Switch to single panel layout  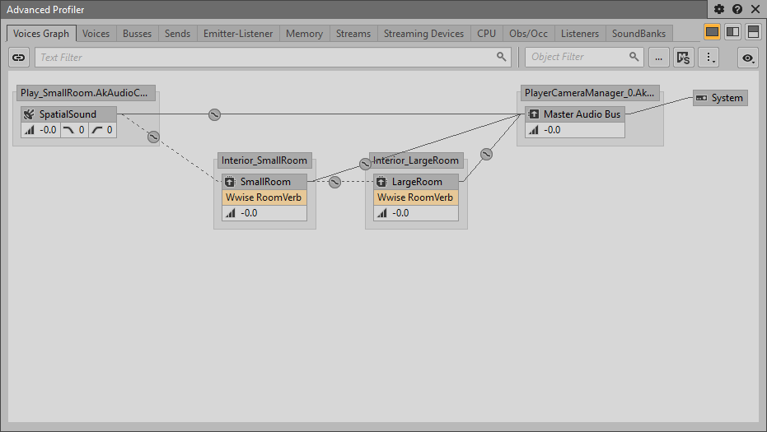click(712, 32)
